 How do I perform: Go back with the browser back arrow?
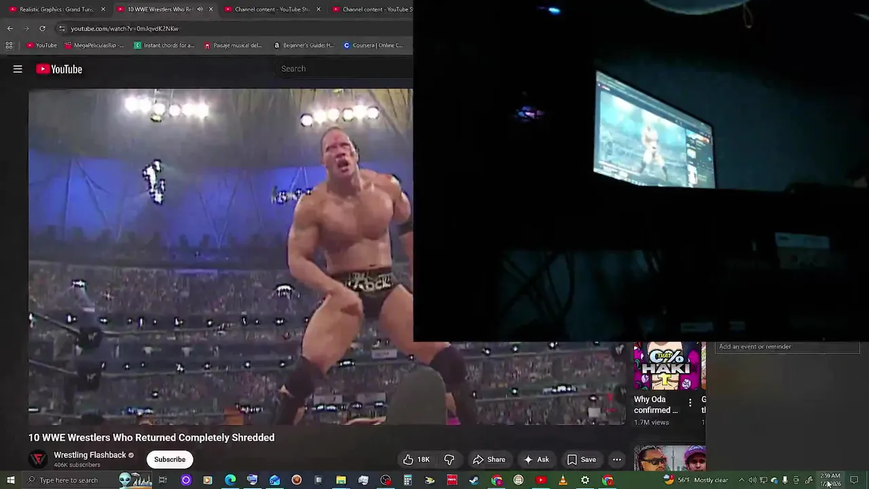(10, 29)
